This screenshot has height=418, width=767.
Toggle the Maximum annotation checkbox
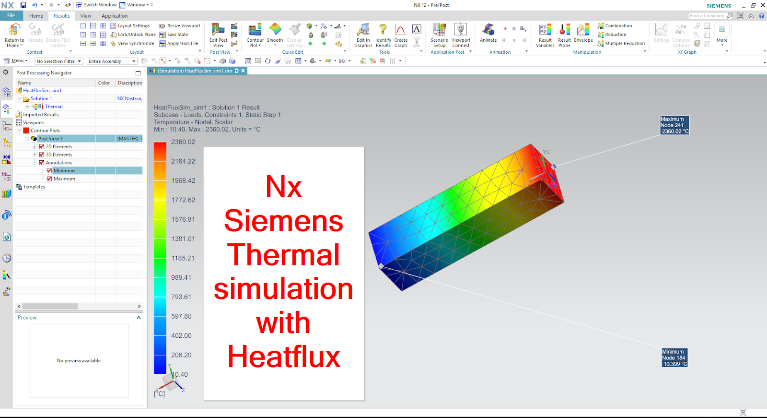click(x=49, y=179)
